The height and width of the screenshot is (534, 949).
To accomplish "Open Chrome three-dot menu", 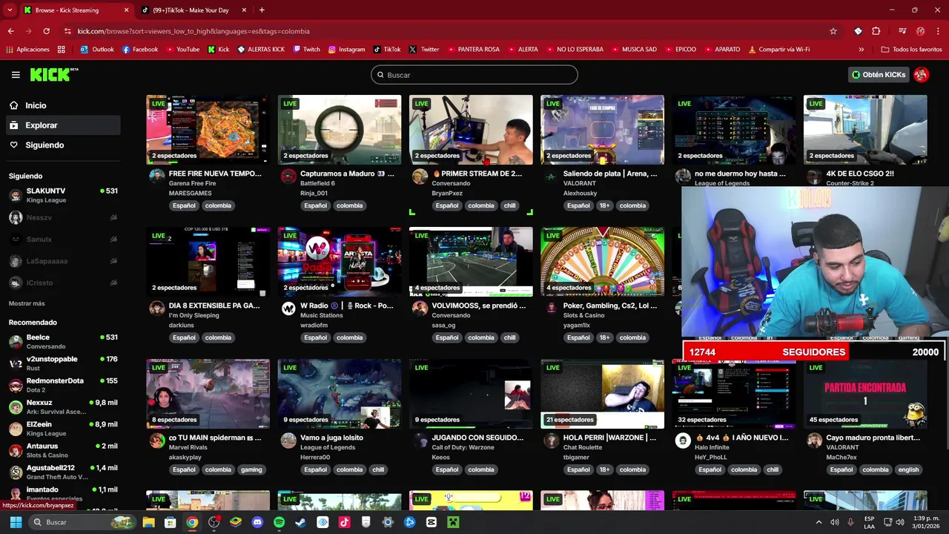I will 939,31.
